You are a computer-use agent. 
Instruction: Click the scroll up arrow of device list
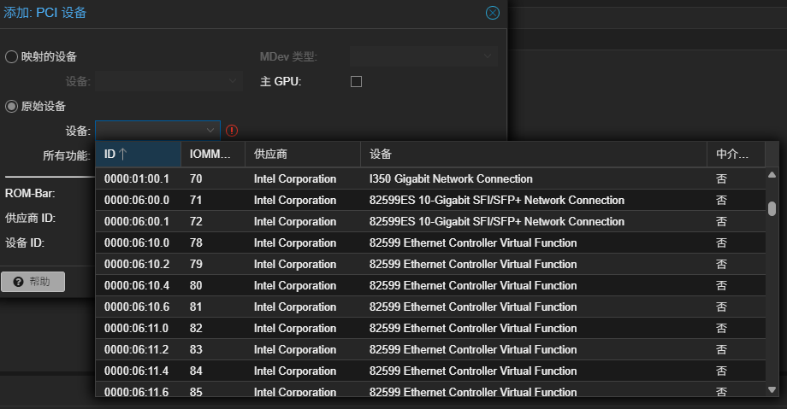click(772, 175)
